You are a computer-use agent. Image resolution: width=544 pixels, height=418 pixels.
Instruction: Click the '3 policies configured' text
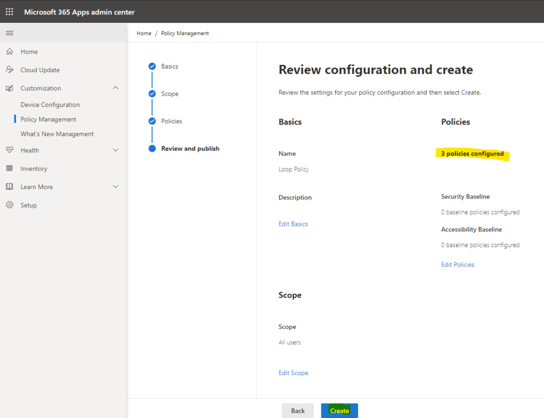(472, 153)
